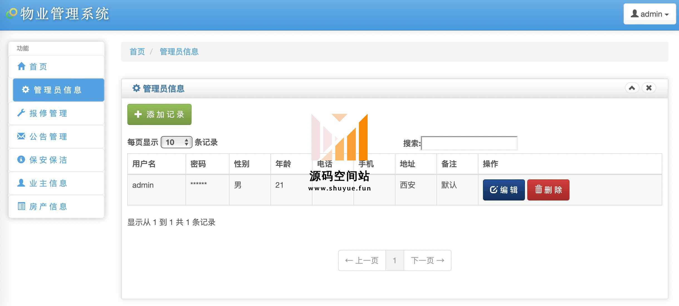The image size is (679, 306).
Task: Sort by the 性别 column header
Action: [x=250, y=164]
